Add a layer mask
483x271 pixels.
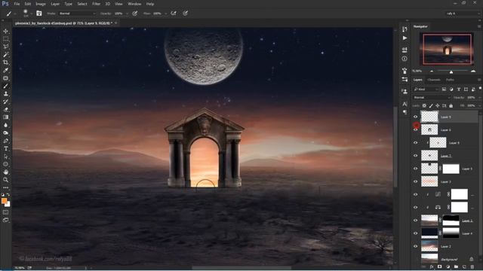(439, 266)
